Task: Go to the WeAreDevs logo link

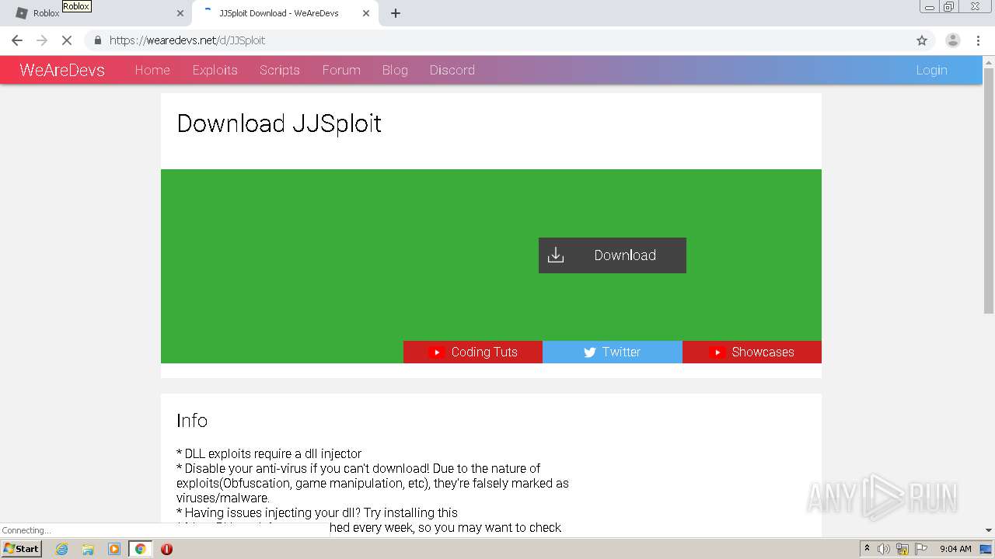Action: pyautogui.click(x=62, y=70)
